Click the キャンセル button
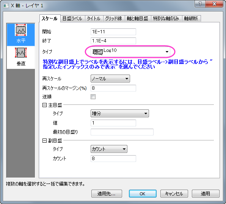The width and height of the screenshot is (226, 204). pyautogui.click(x=174, y=194)
